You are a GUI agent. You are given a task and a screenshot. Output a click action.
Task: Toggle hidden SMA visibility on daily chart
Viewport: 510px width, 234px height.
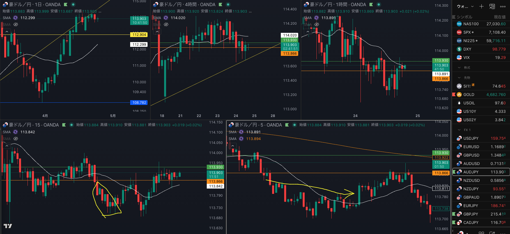pos(16,25)
